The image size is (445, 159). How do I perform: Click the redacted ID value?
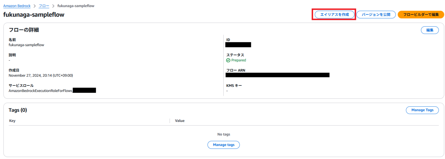[238, 45]
